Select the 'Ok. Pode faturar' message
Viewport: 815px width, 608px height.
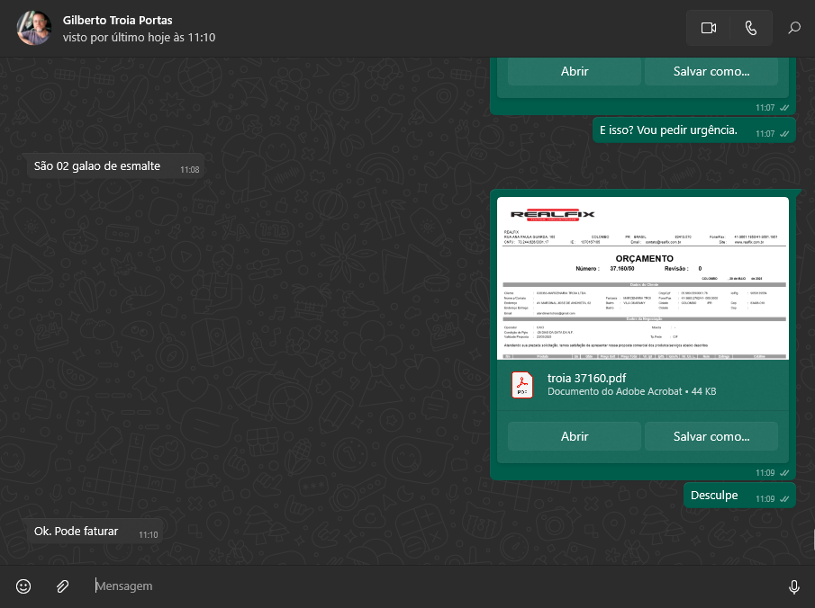tap(77, 532)
